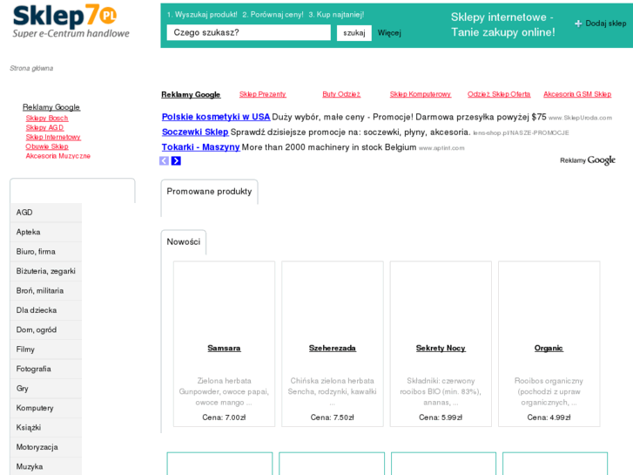Open Sklep Komputerowy ad link

tap(421, 94)
